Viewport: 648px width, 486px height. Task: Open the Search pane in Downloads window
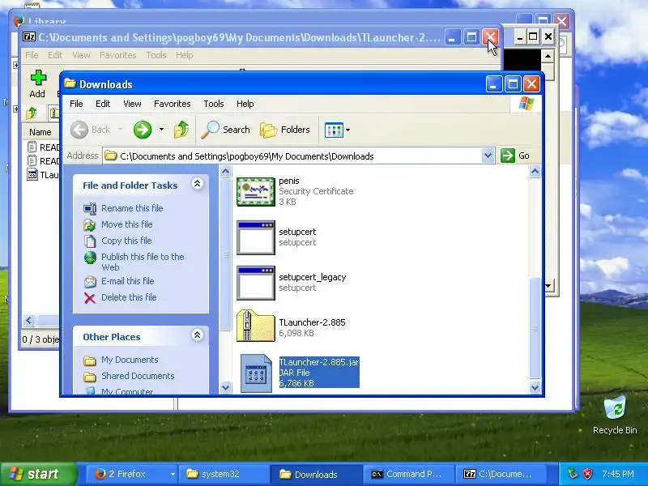coord(226,130)
